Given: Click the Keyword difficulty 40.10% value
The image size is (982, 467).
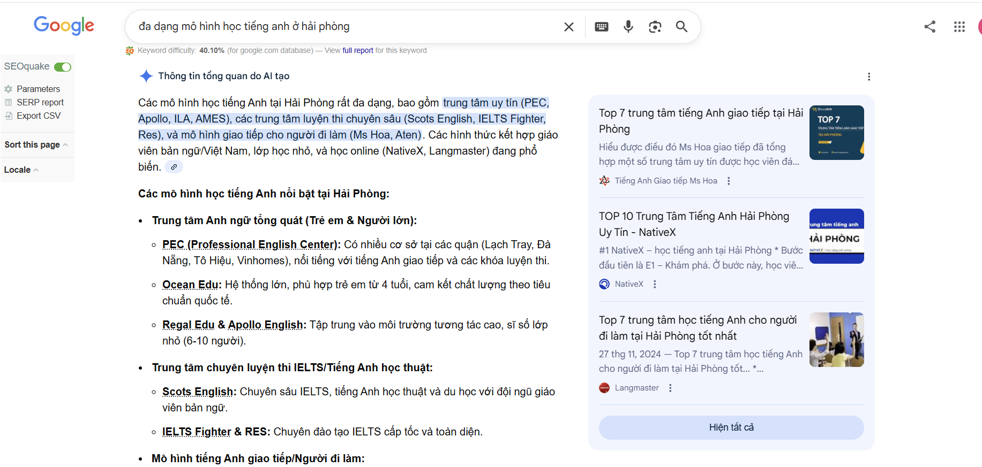Looking at the screenshot, I should point(212,50).
